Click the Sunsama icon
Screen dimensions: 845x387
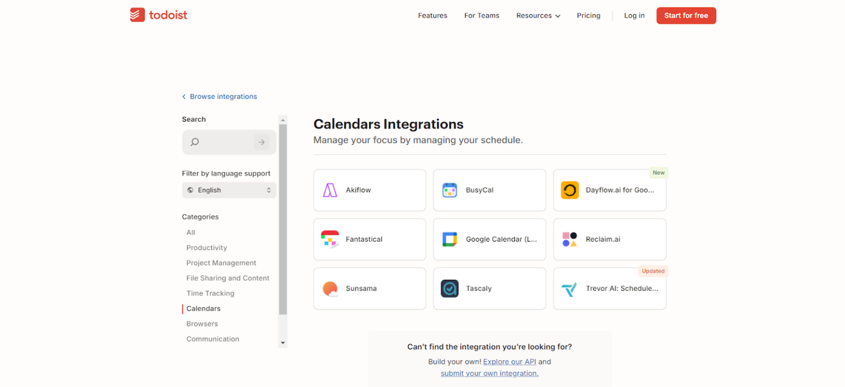(x=330, y=288)
